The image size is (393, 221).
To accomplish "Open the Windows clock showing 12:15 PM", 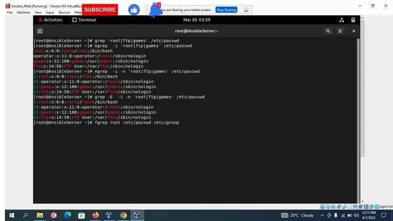I will tap(368, 215).
